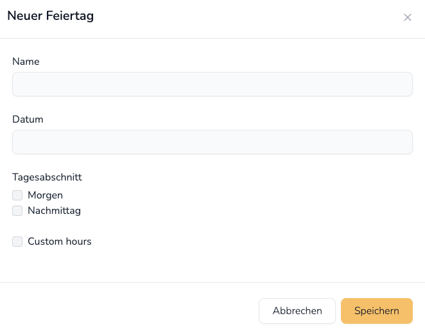
Task: Dismiss the dialog using the X icon
Action: tap(408, 17)
